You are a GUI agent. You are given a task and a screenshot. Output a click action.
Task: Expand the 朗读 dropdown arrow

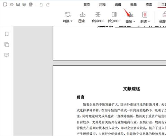coord(149,21)
